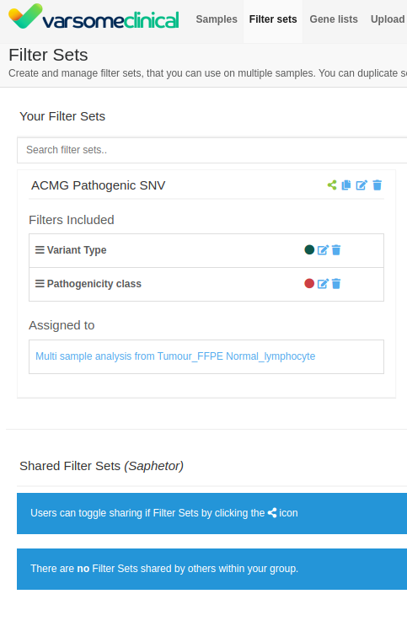
Task: Click the Variant Type drag handle icon
Action: [40, 250]
